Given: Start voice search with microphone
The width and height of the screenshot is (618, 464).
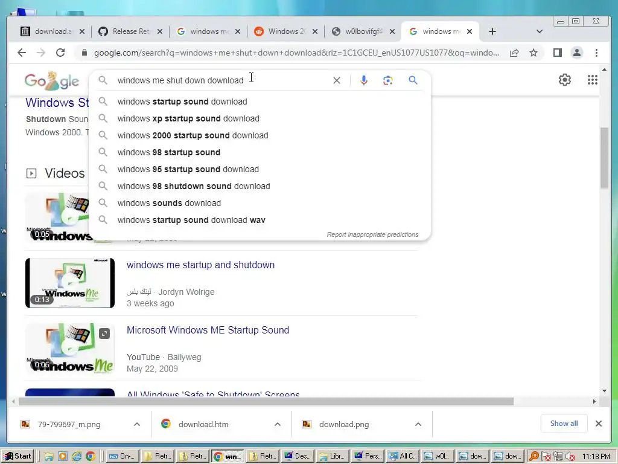Looking at the screenshot, I should point(364,80).
